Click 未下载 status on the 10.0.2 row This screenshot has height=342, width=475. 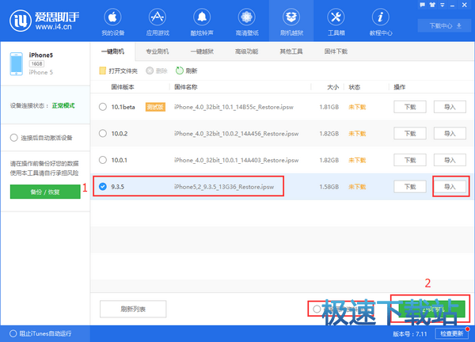tap(357, 134)
